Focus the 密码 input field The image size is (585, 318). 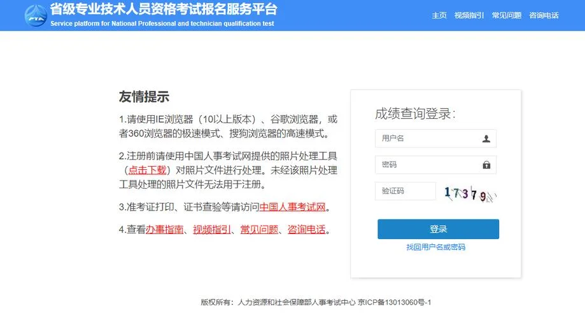point(435,165)
